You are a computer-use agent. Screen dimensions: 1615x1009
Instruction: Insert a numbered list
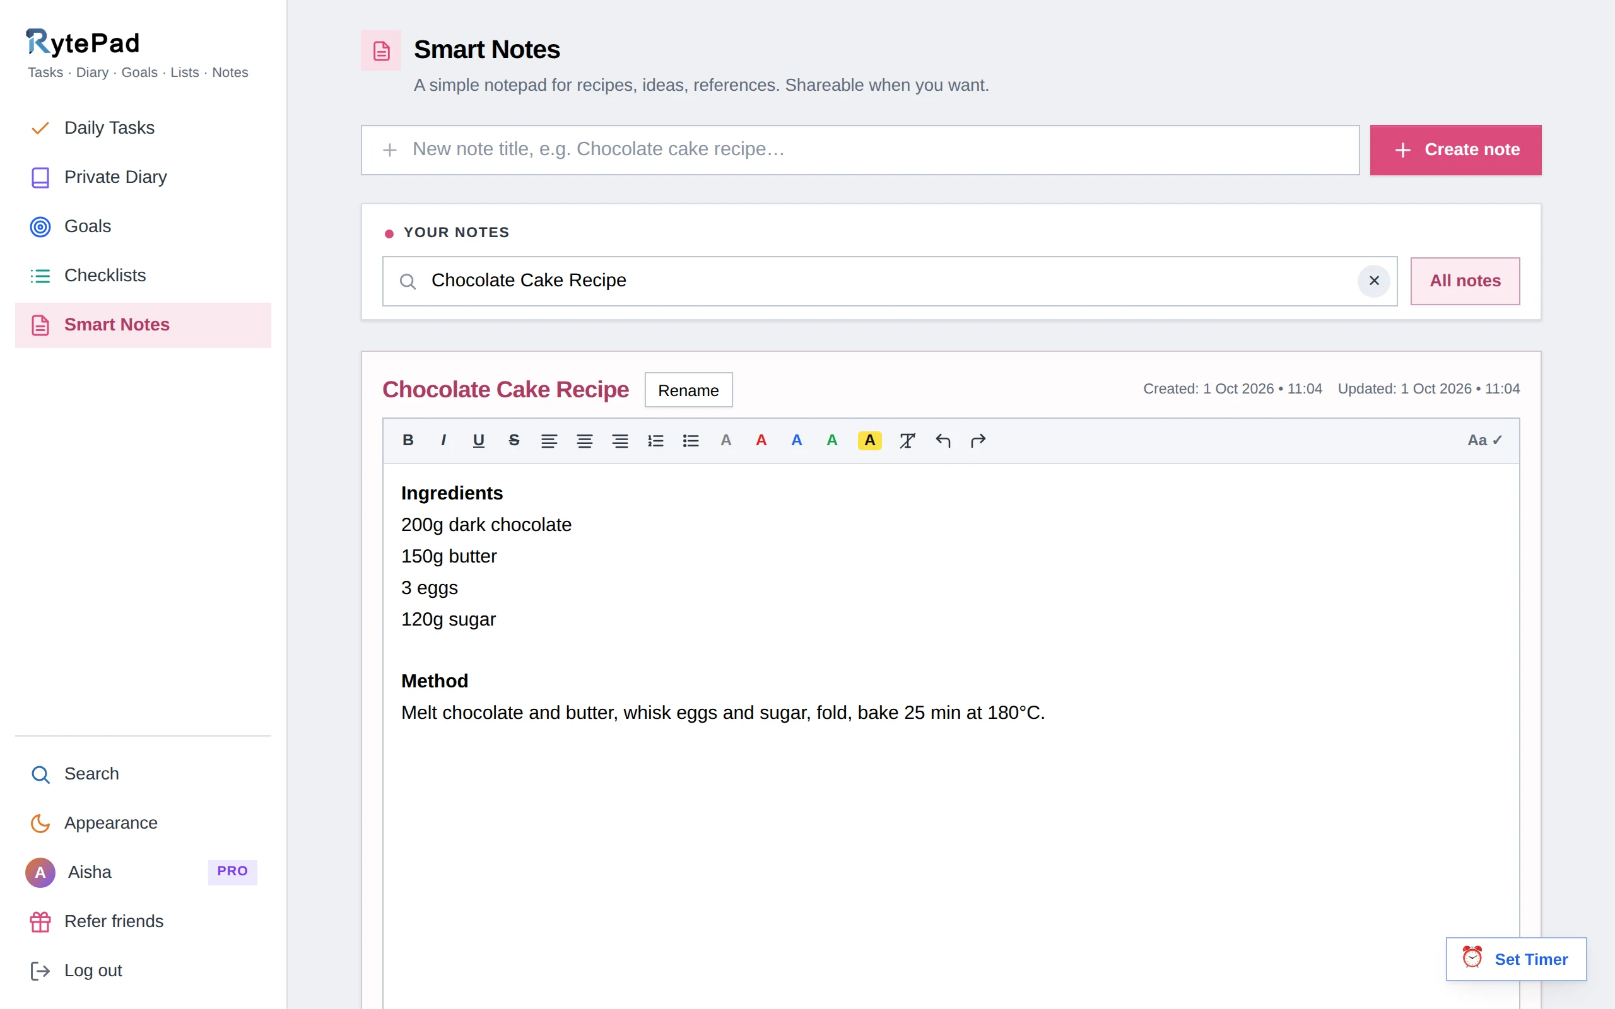click(x=655, y=440)
